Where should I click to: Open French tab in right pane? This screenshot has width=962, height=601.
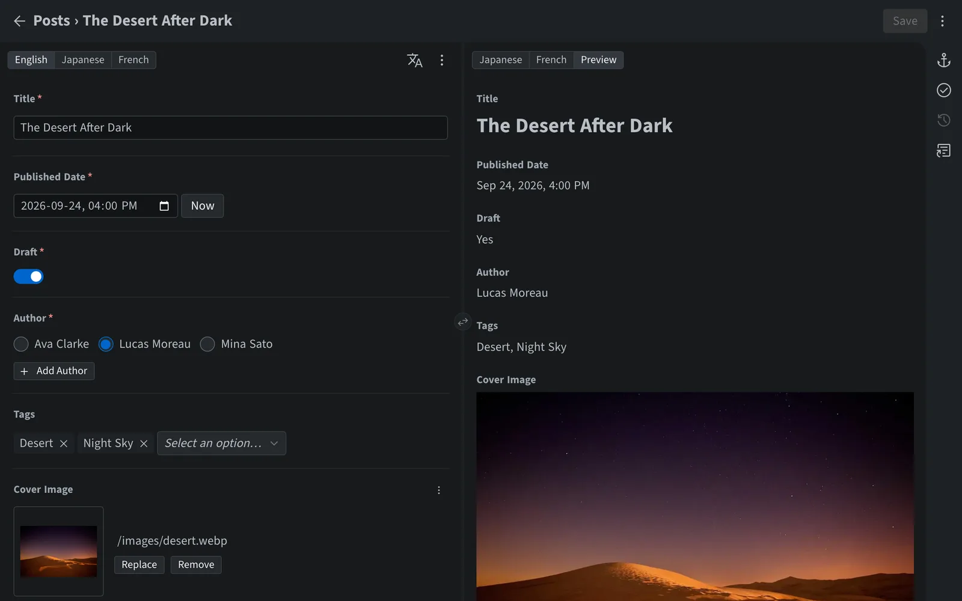tap(551, 60)
